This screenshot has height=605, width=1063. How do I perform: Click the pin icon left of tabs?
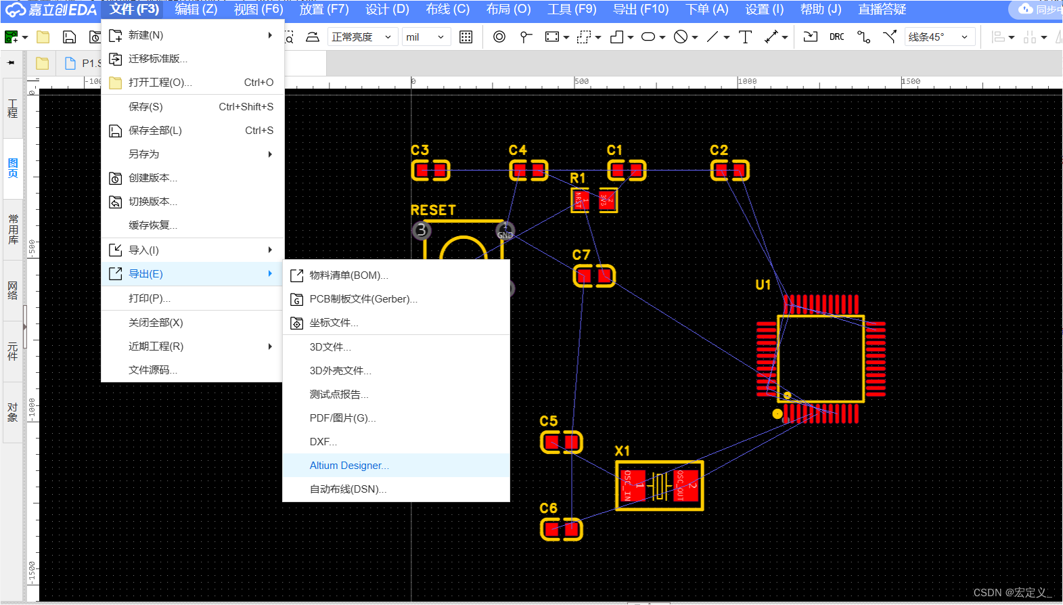(11, 62)
